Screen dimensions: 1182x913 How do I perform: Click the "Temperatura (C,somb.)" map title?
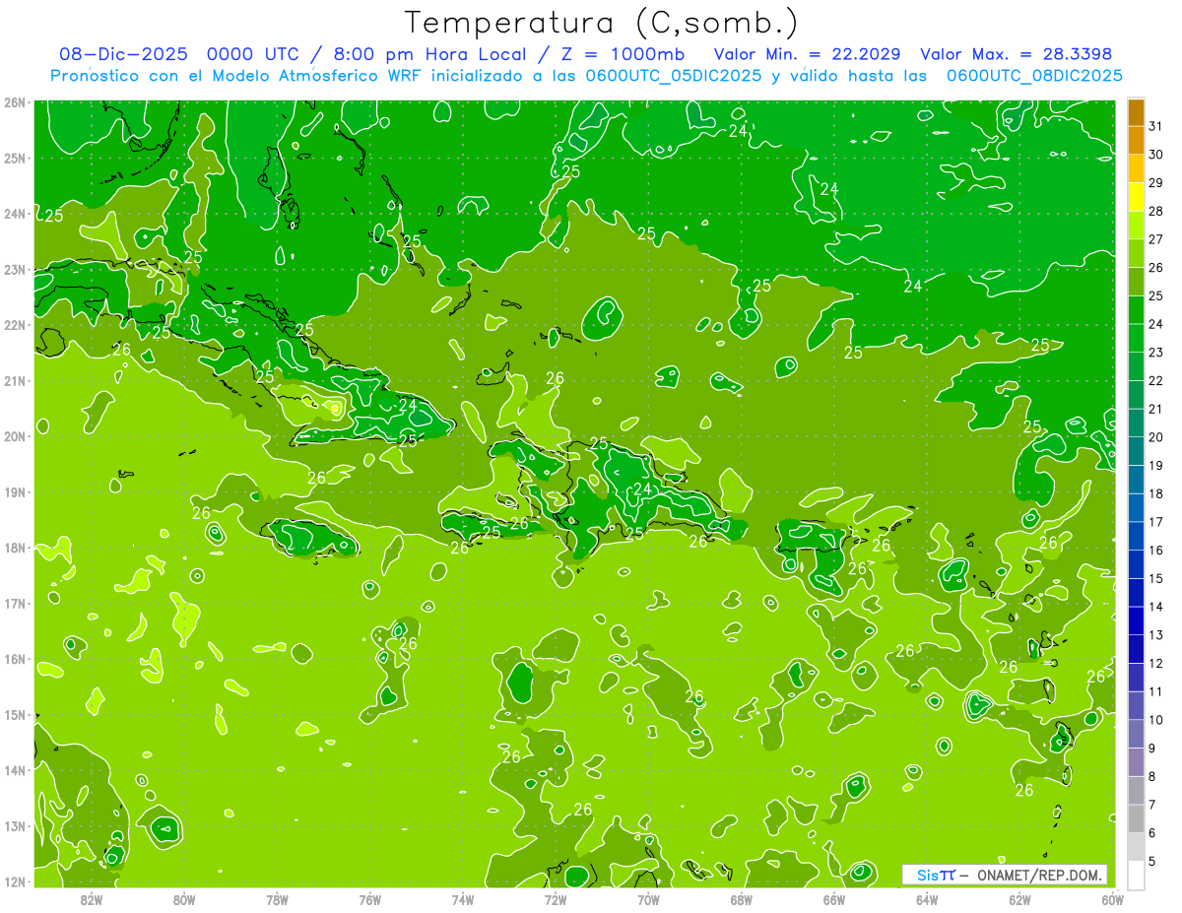click(x=602, y=23)
